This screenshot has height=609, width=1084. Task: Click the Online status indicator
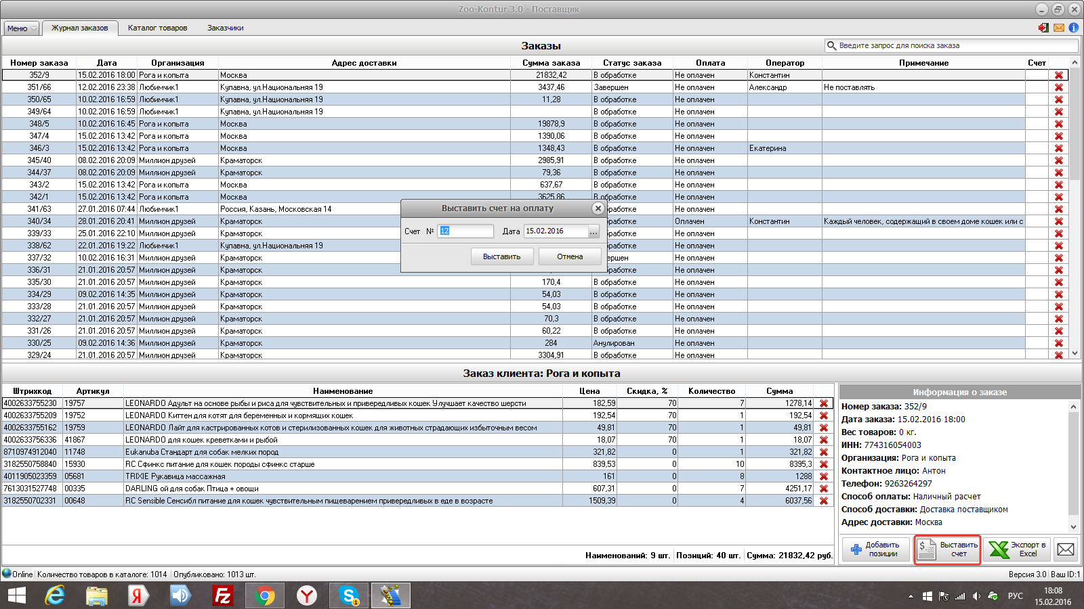[x=17, y=574]
